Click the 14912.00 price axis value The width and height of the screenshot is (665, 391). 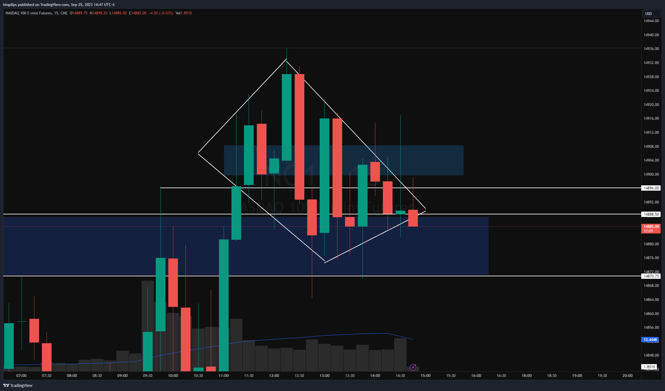click(651, 132)
